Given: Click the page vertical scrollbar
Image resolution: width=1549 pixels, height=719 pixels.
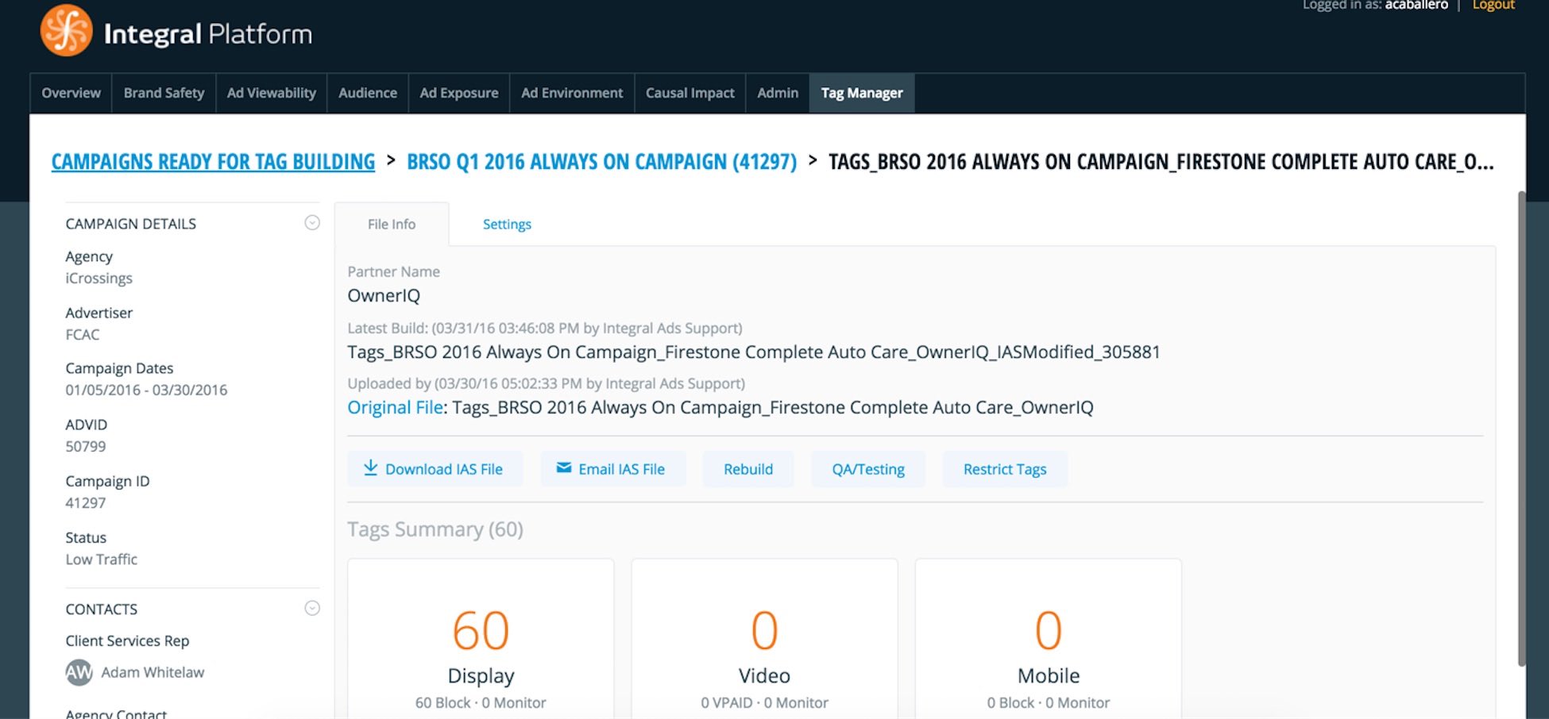Looking at the screenshot, I should click(x=1521, y=429).
